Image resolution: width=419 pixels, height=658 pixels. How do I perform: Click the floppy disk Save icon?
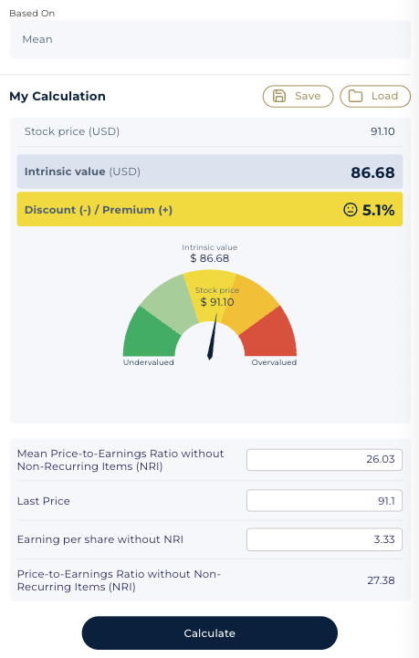pyautogui.click(x=279, y=96)
